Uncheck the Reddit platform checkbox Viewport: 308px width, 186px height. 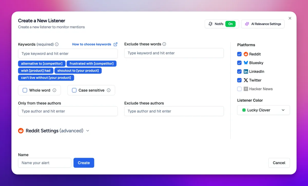coord(239,54)
